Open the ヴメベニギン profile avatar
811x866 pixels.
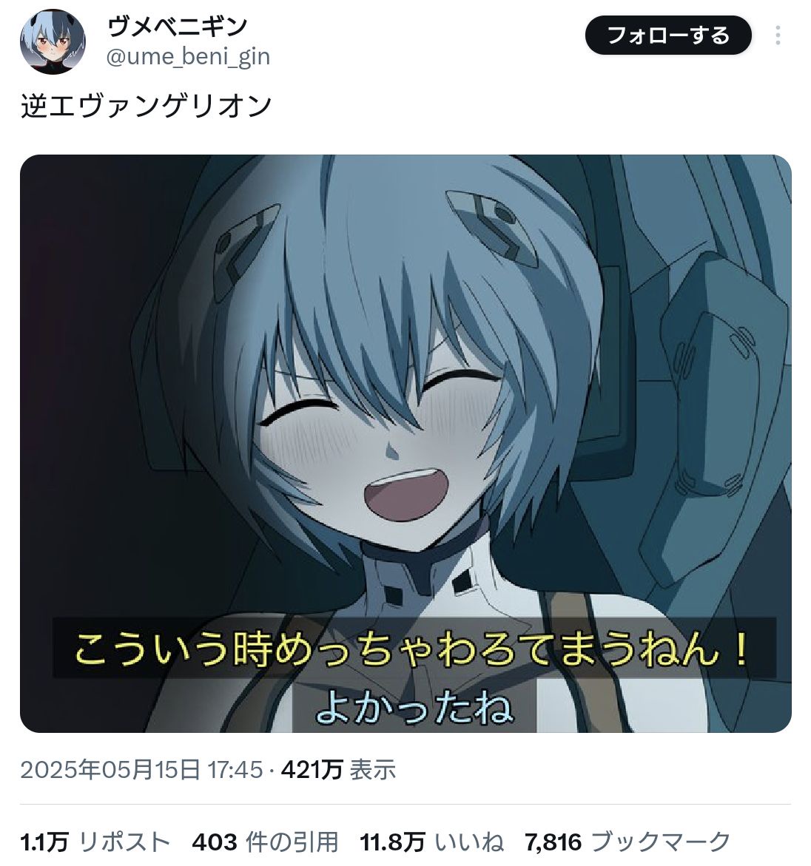(x=53, y=41)
